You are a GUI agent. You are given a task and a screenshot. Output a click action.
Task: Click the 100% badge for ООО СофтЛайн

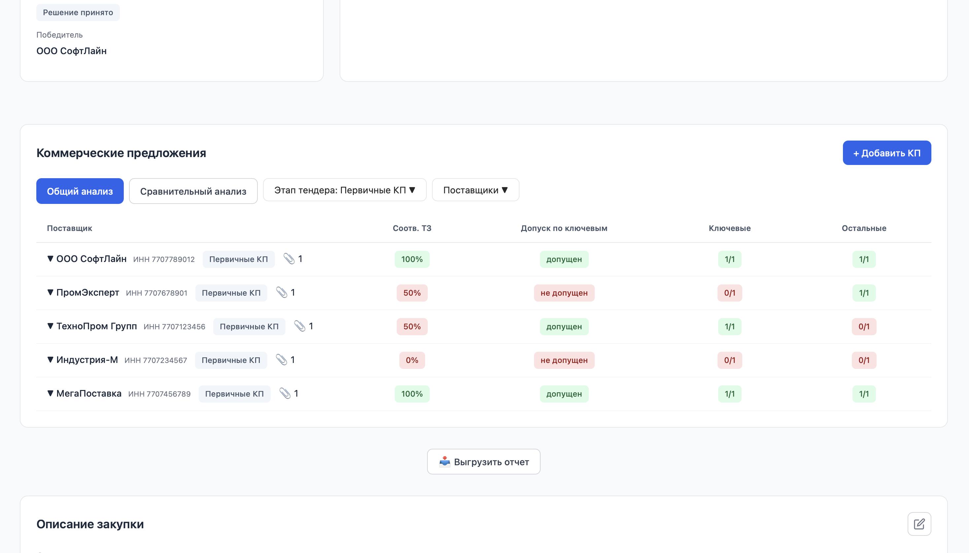412,259
